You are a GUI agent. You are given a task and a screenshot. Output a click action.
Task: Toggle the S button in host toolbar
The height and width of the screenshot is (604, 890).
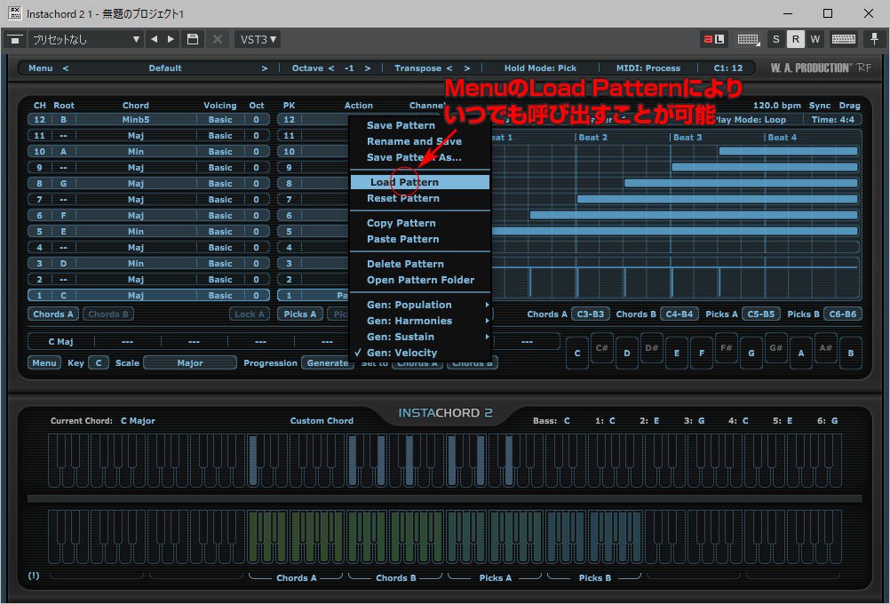point(776,39)
